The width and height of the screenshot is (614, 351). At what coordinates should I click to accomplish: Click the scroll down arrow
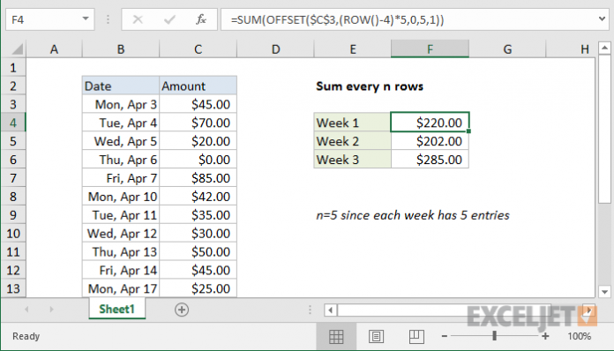pyautogui.click(x=604, y=292)
